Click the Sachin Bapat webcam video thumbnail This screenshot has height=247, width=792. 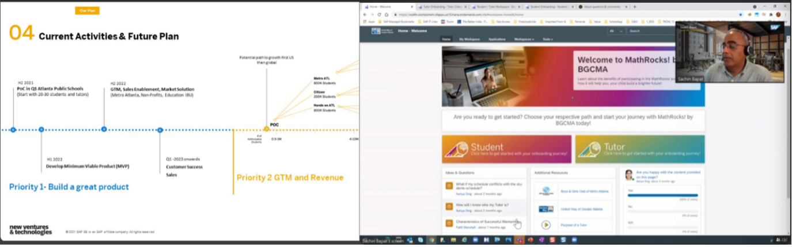[x=730, y=52]
